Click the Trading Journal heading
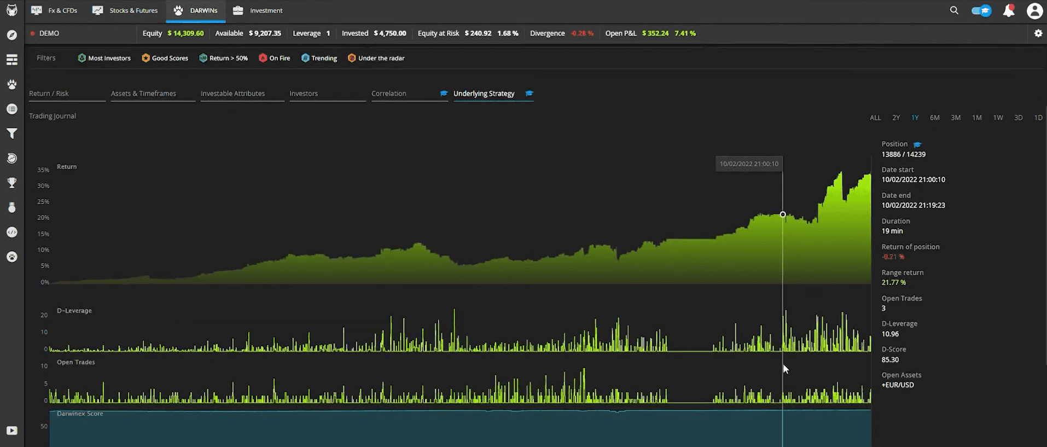This screenshot has width=1047, height=447. [x=53, y=116]
